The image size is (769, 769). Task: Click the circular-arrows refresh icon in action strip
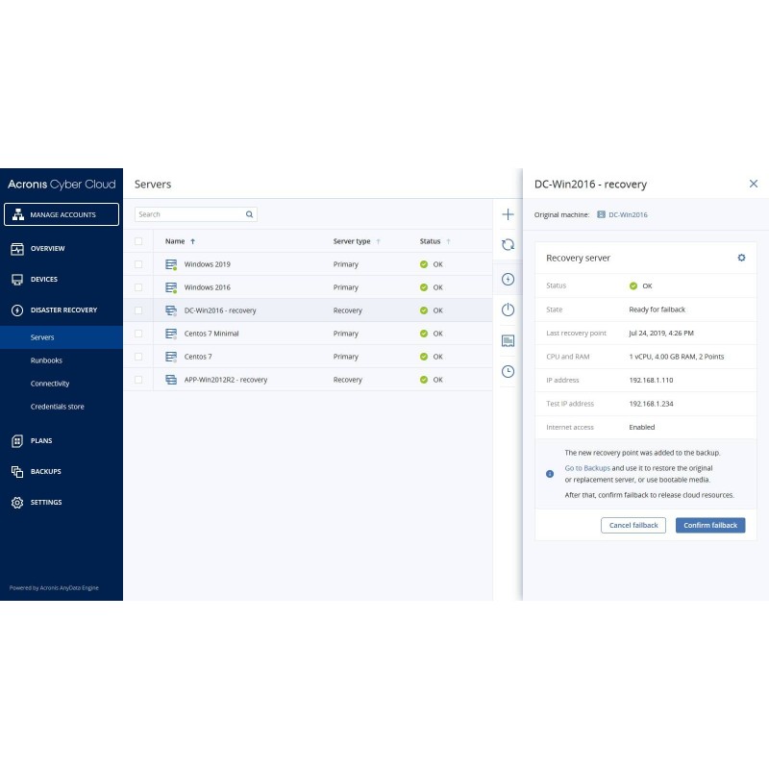(508, 246)
